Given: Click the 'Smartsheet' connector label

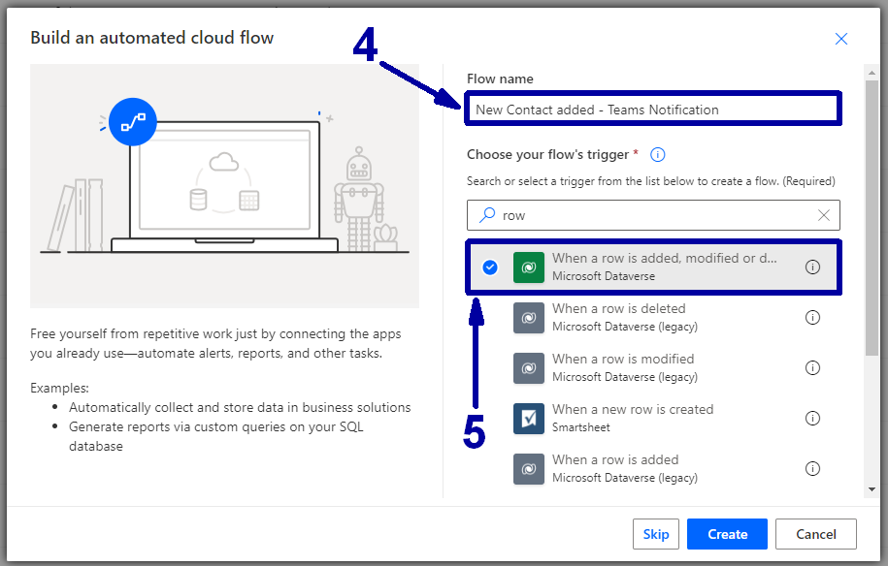Looking at the screenshot, I should [x=581, y=426].
